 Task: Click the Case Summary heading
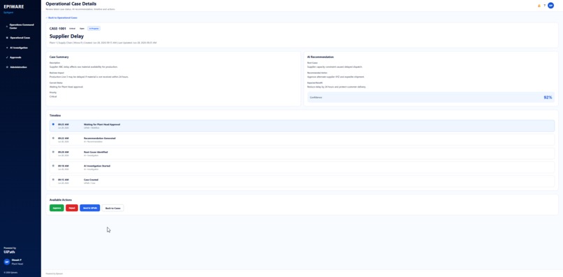[59, 57]
